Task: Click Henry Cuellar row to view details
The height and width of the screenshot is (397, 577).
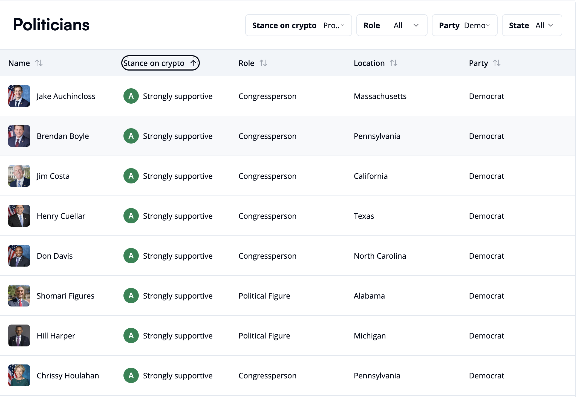Action: coord(288,215)
